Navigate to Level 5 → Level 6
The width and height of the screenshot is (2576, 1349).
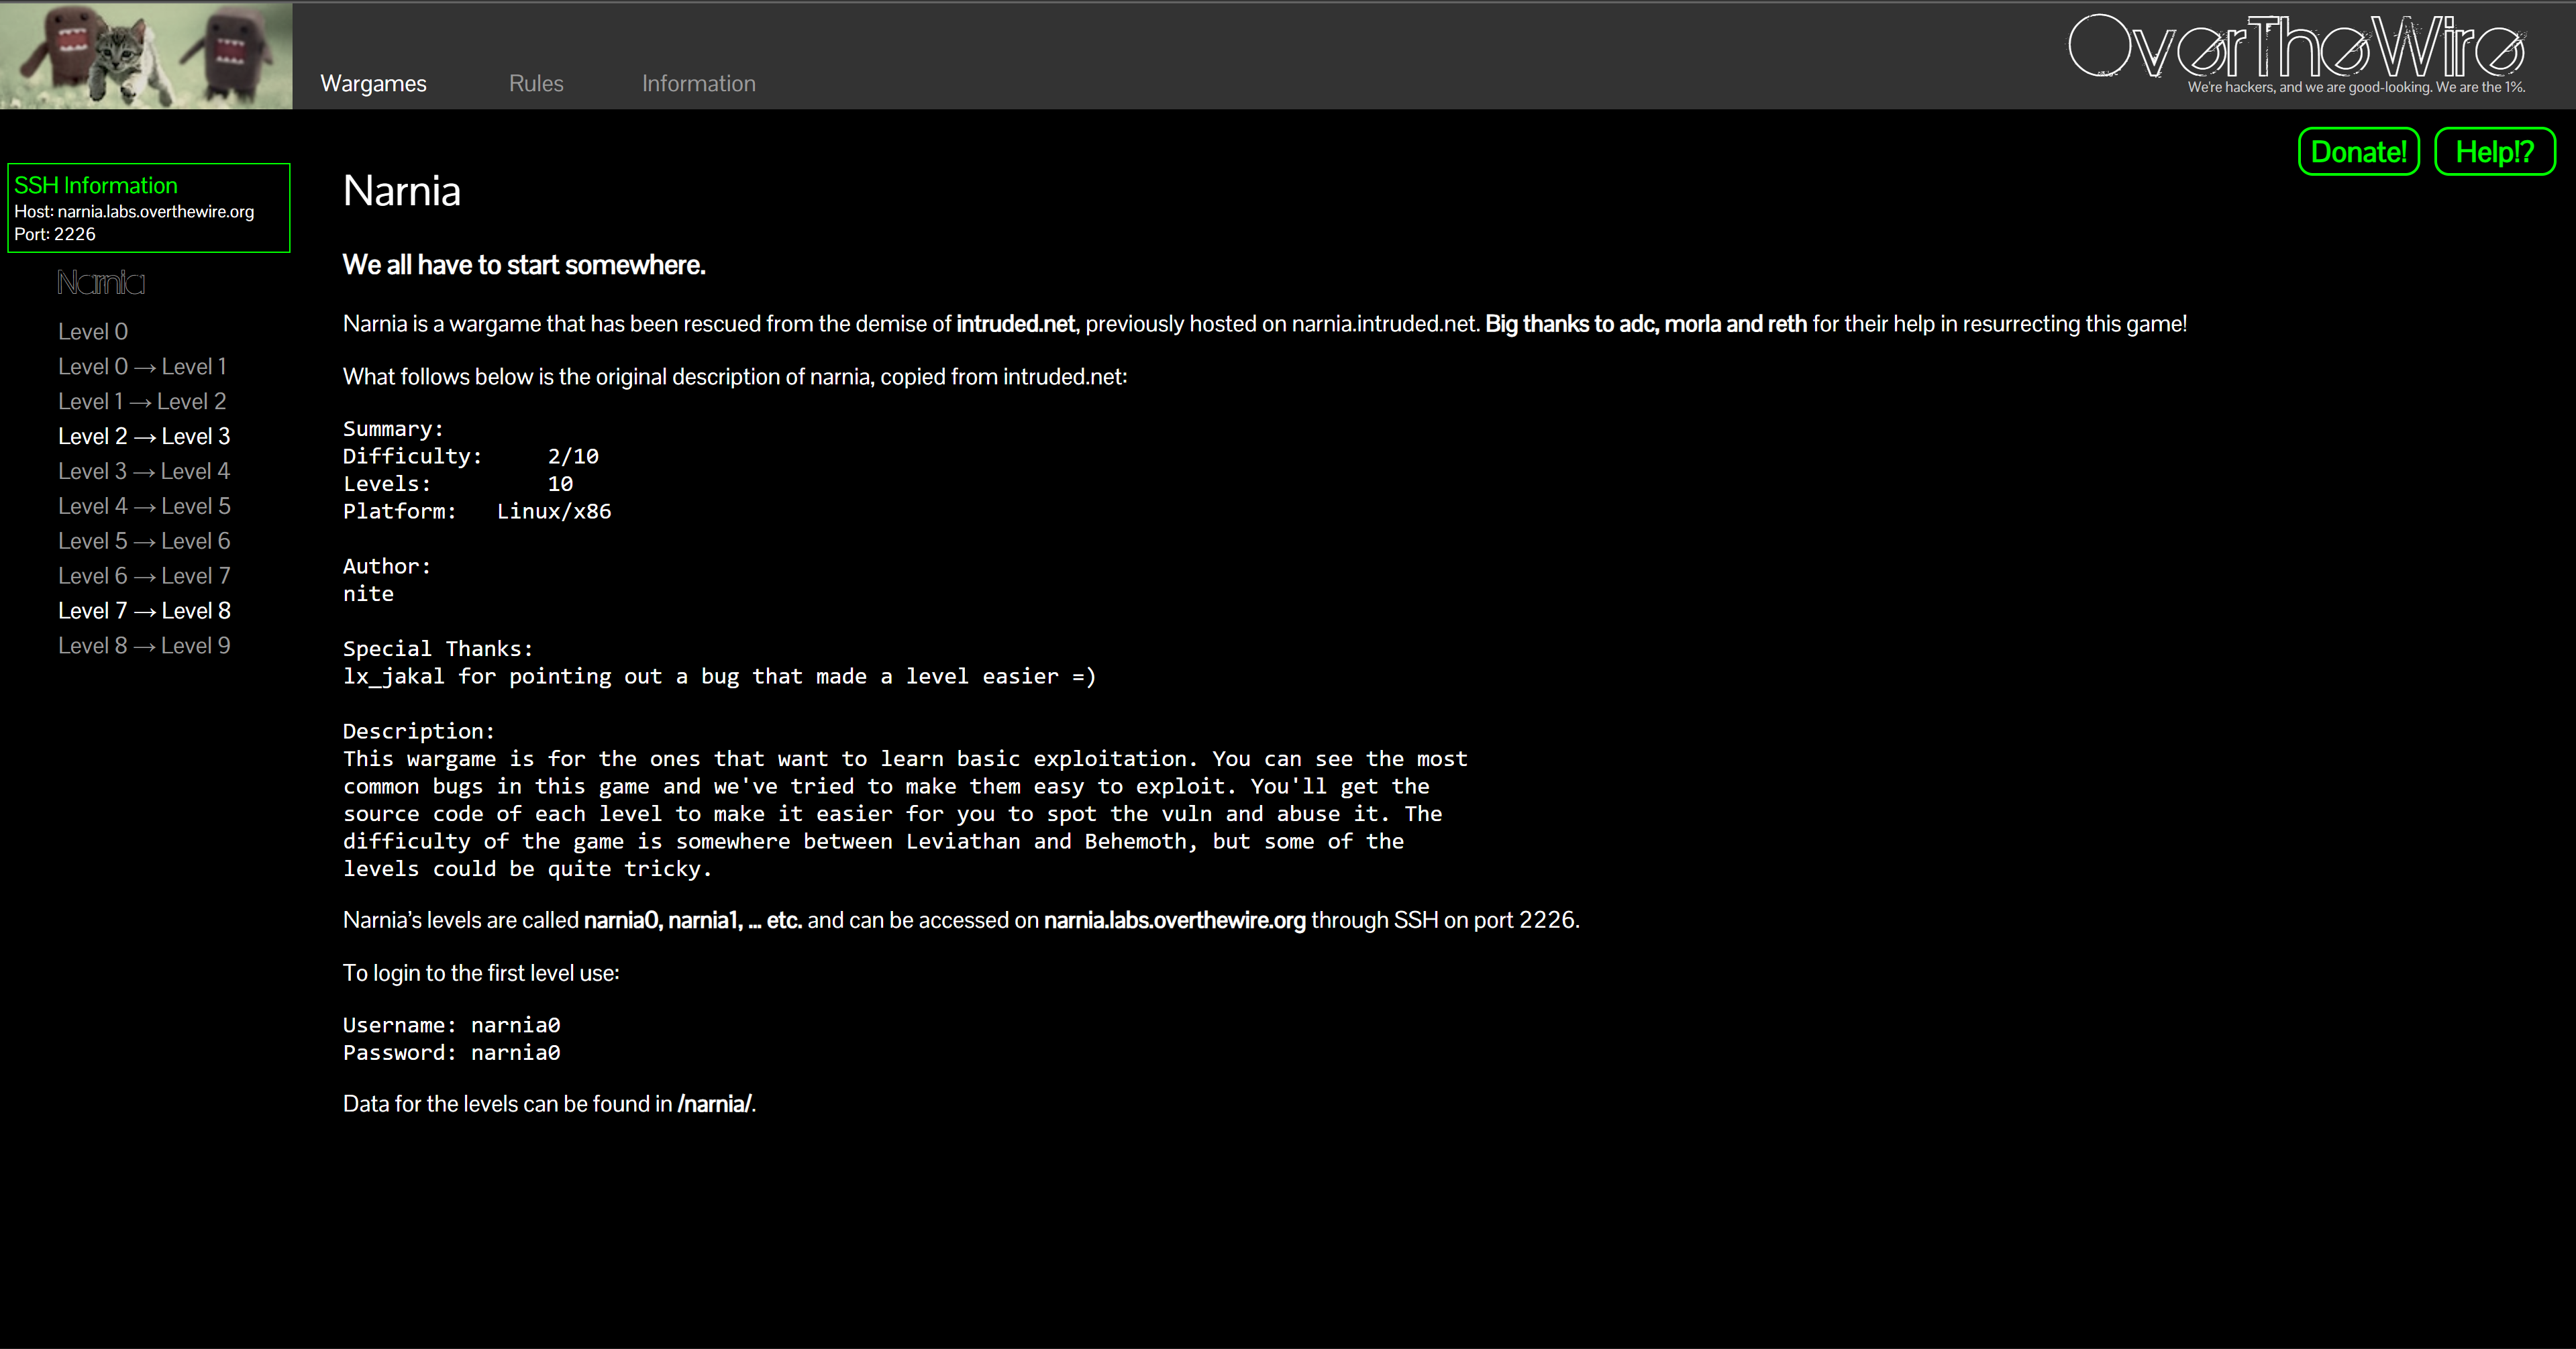[x=144, y=541]
